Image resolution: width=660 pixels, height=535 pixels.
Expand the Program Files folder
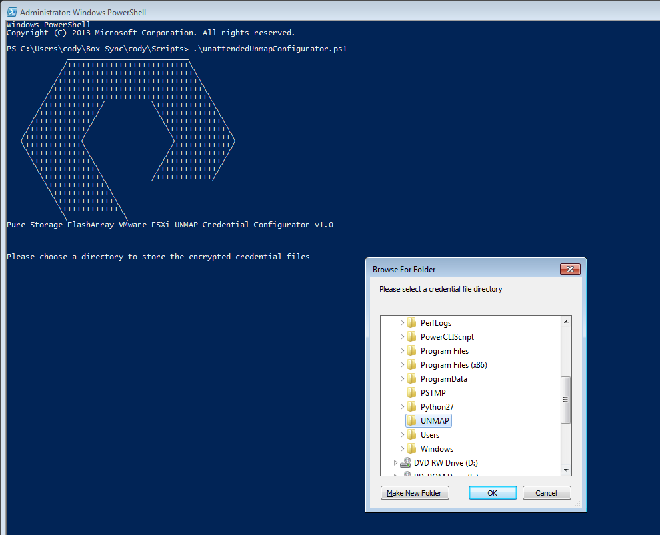click(x=402, y=350)
